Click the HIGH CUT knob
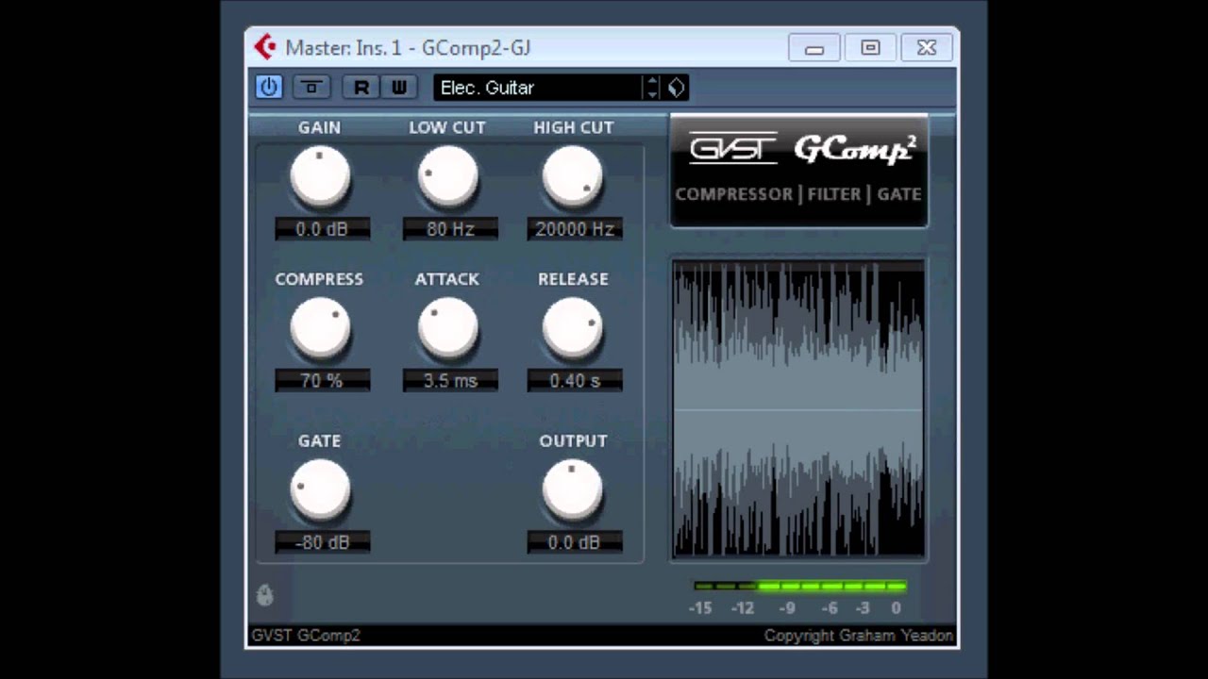This screenshot has height=679, width=1208. [573, 177]
